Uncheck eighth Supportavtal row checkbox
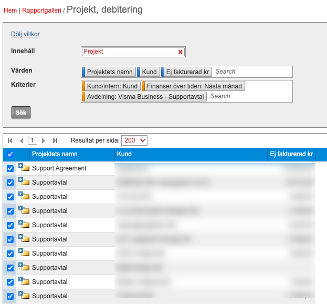 [10, 282]
